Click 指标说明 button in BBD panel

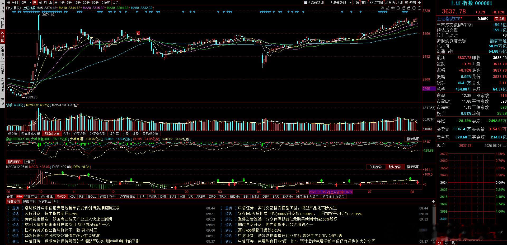[413, 139]
